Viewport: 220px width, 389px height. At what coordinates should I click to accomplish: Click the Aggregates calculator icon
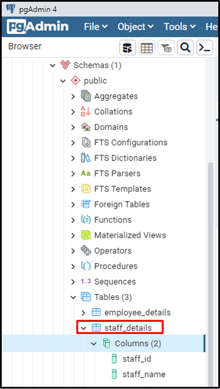(86, 96)
